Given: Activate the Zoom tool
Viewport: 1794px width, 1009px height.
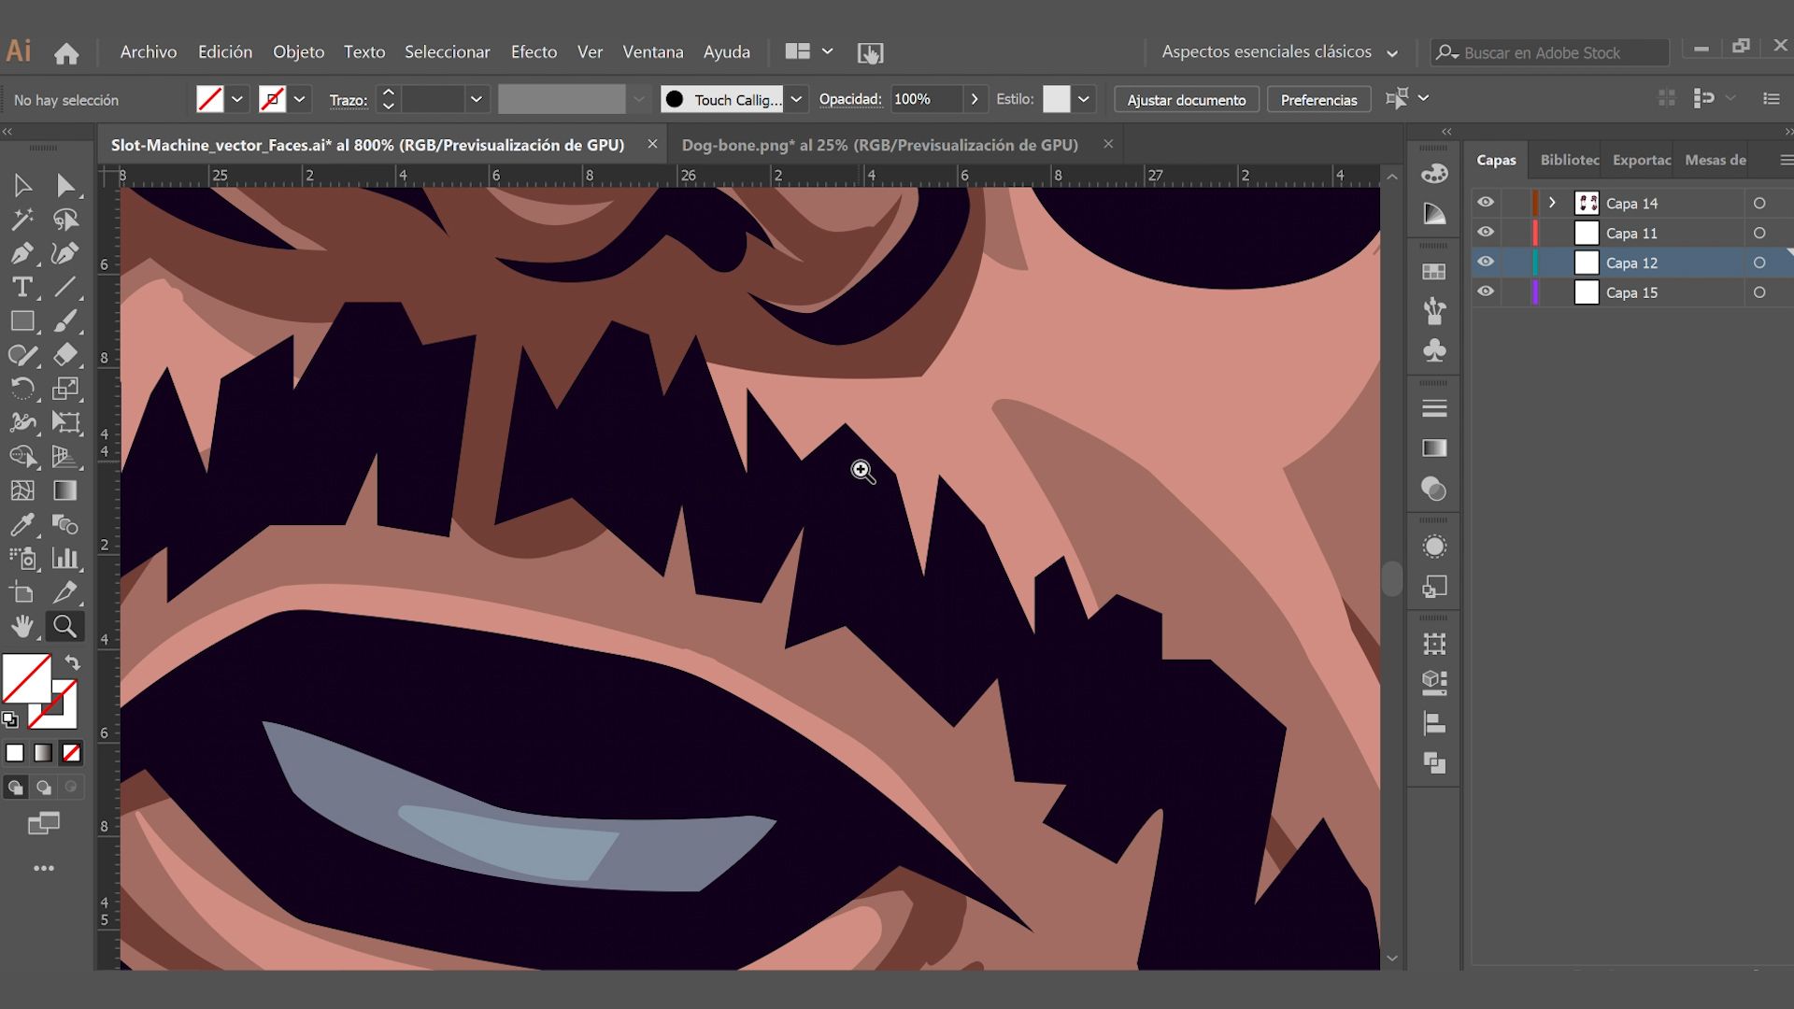Looking at the screenshot, I should coord(64,627).
